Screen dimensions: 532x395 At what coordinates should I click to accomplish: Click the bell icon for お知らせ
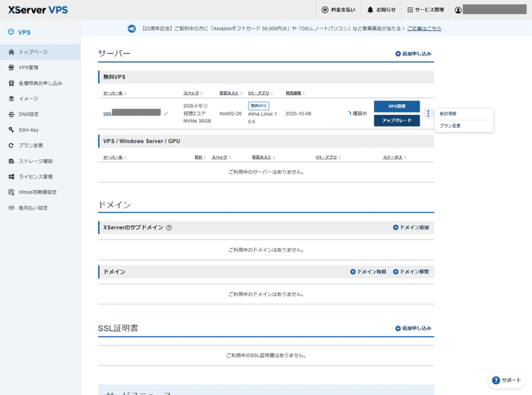click(x=370, y=10)
